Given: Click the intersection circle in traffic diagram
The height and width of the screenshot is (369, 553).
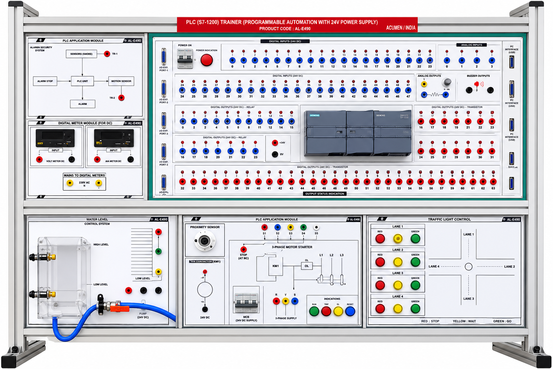Looking at the screenshot, I should tap(468, 267).
